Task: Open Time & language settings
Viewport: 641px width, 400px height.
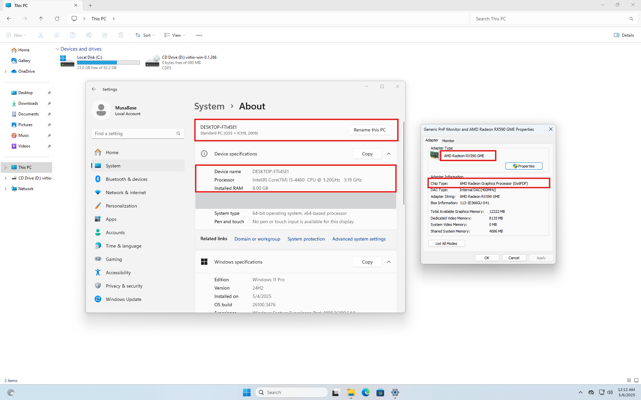Action: [138, 246]
